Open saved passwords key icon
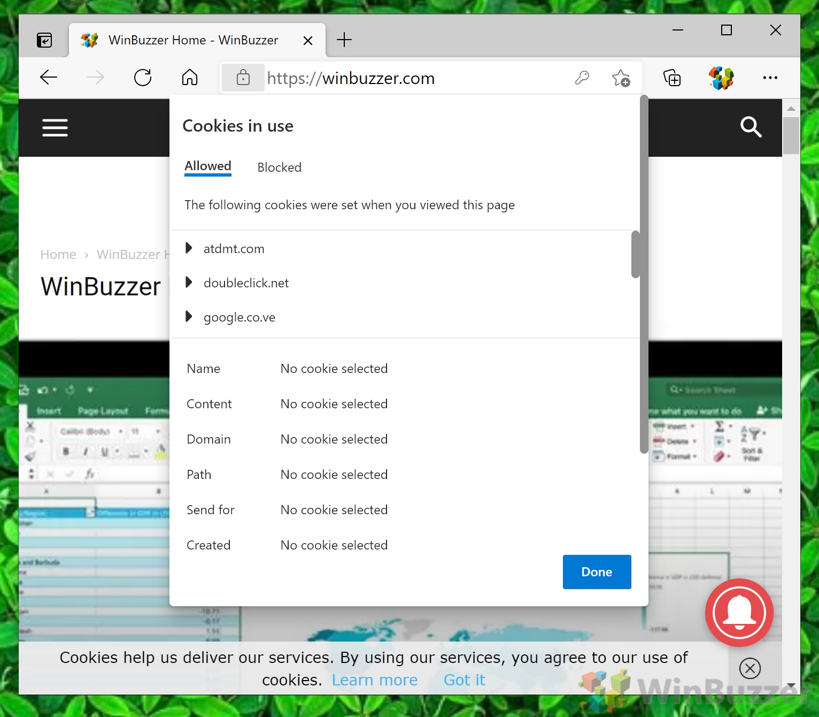 pyautogui.click(x=582, y=78)
